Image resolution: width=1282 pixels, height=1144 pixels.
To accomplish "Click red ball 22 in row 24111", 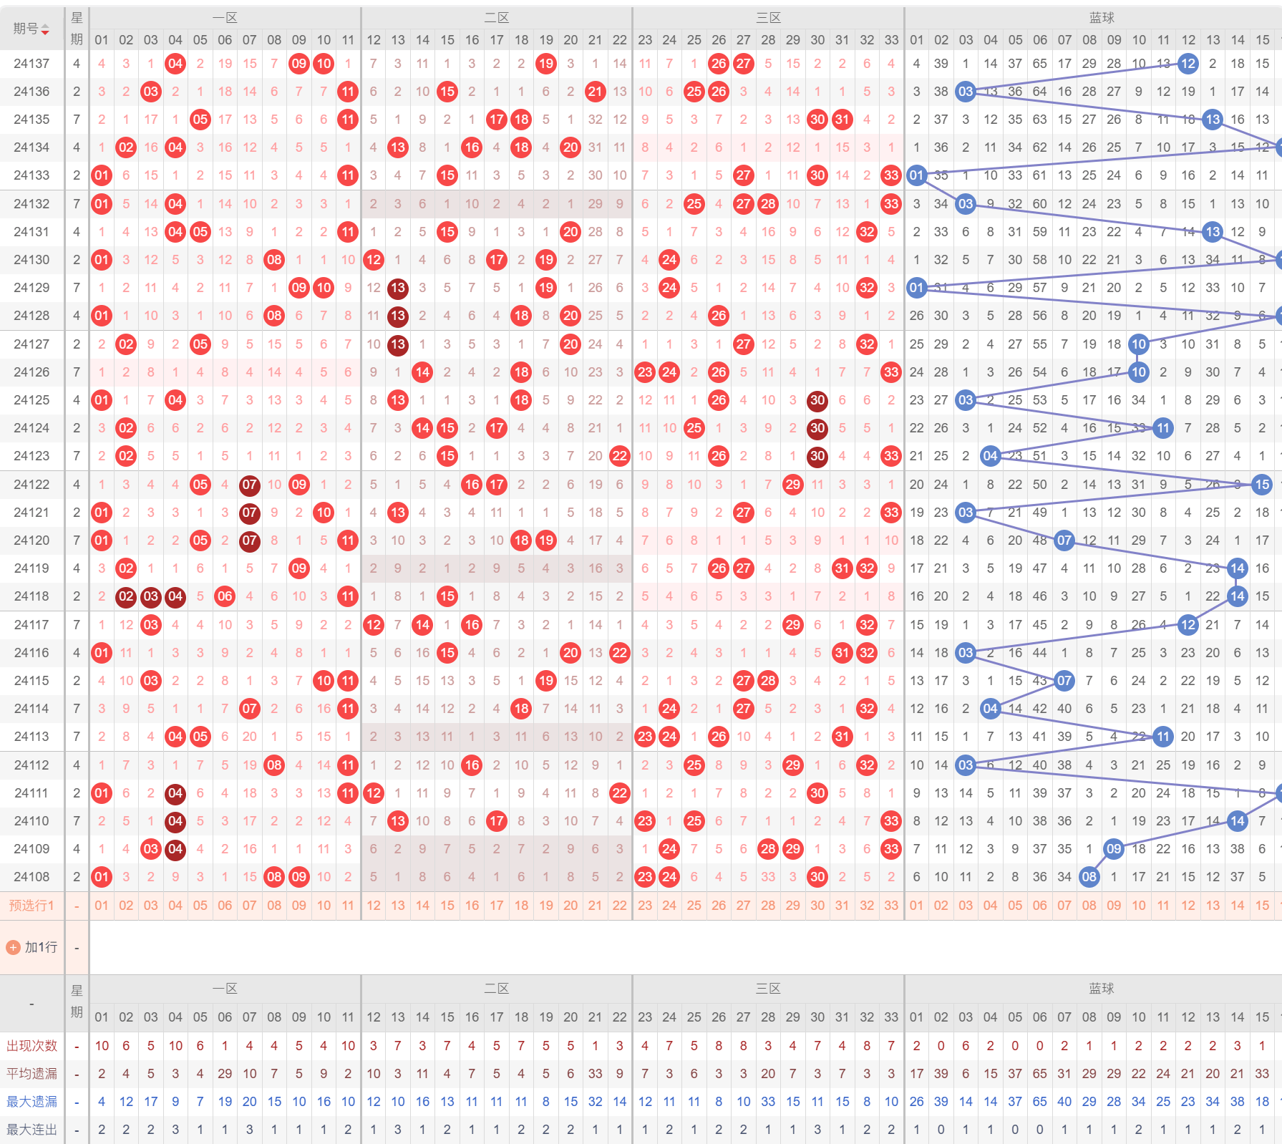I will click(x=620, y=793).
